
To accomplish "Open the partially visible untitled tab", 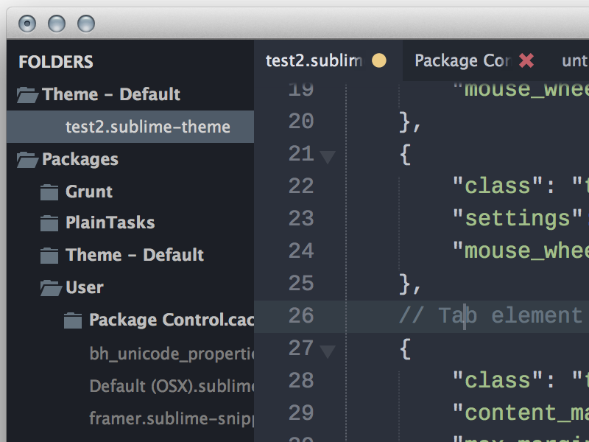I will [574, 60].
